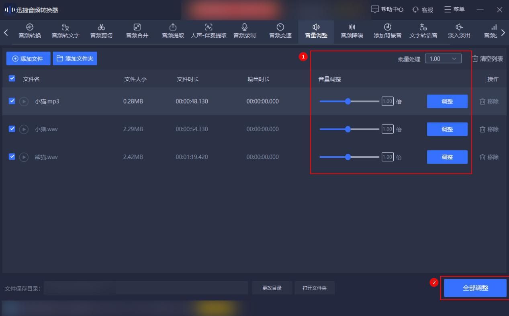The width and height of the screenshot is (509, 316).
Task: Select 人声-伴奏提取 vocal extraction
Action: (x=208, y=32)
